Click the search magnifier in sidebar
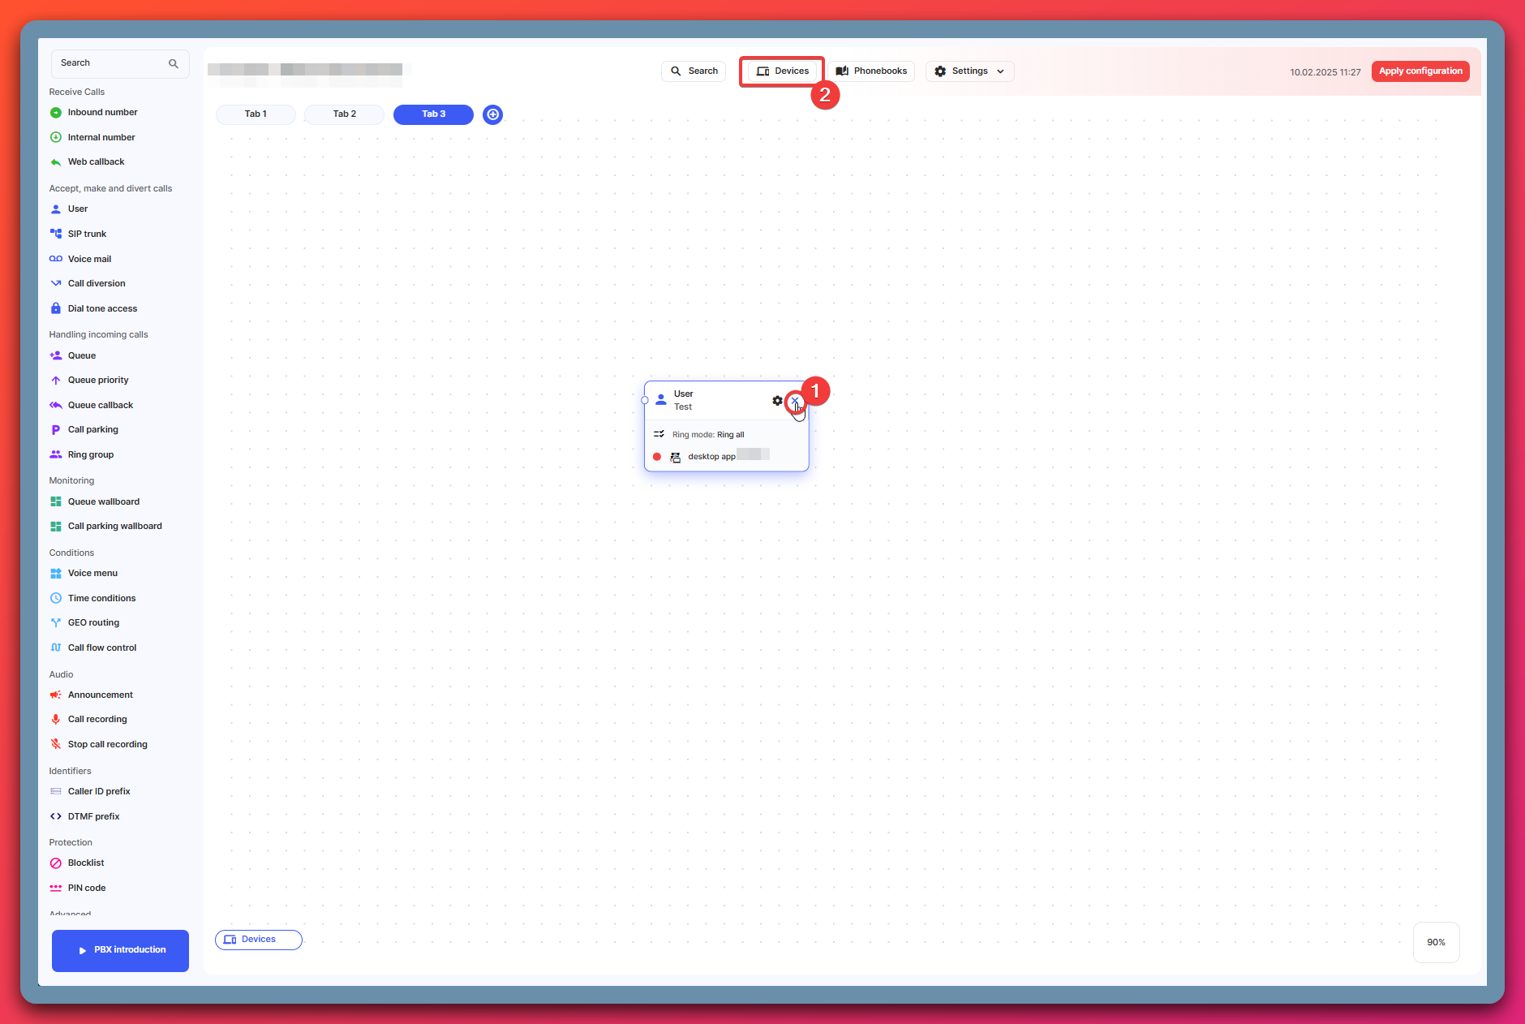 click(x=173, y=63)
